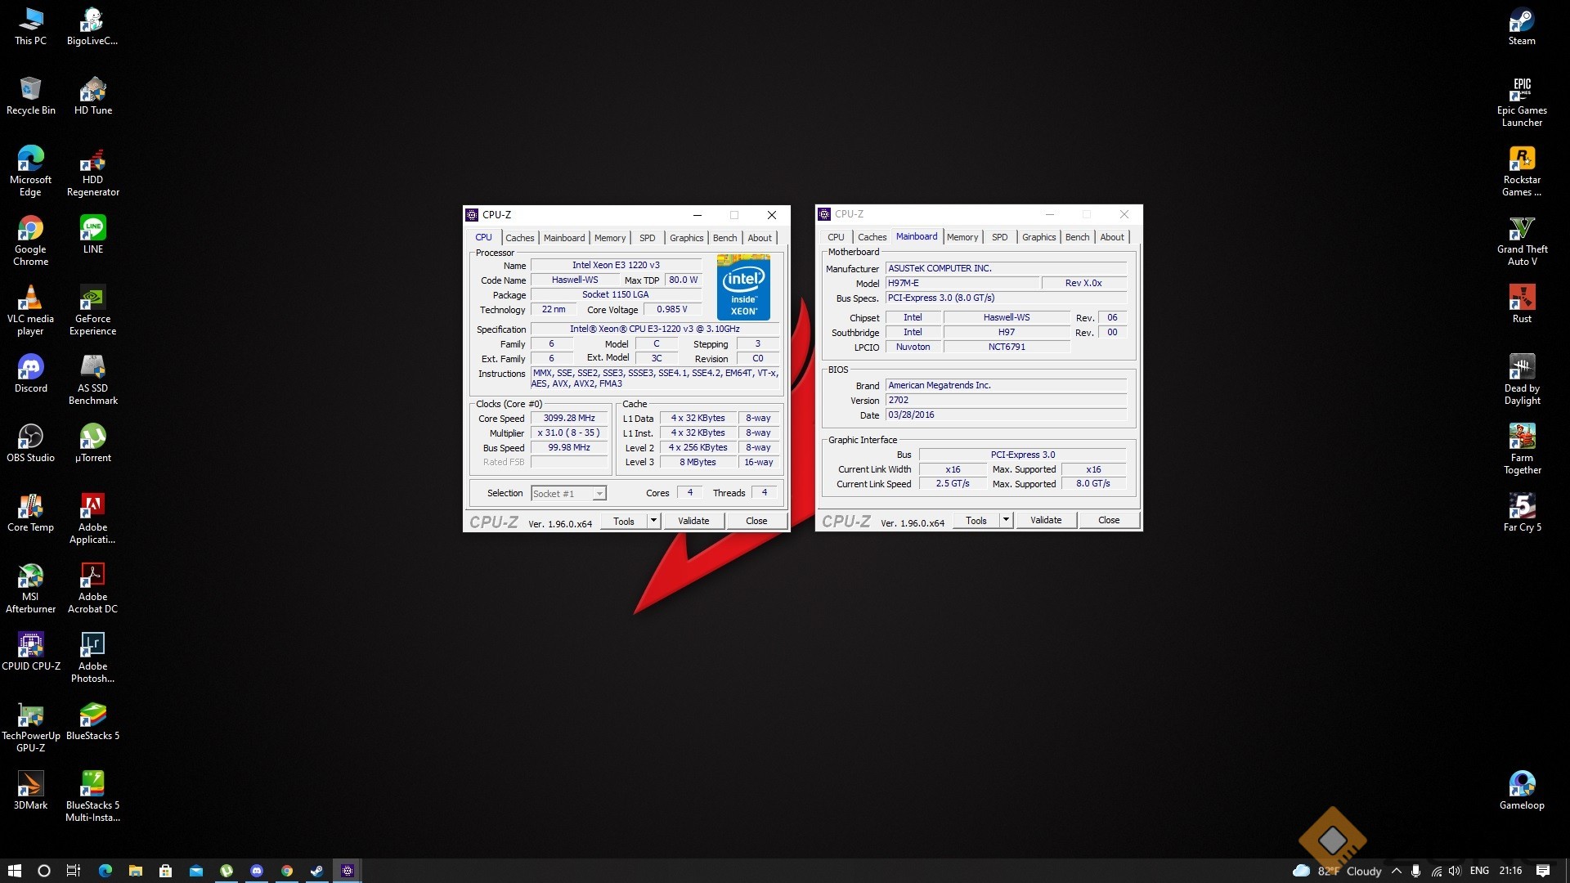Expand Tools dropdown arrow in right CPU-Z
Viewport: 1570px width, 883px height.
(1006, 520)
